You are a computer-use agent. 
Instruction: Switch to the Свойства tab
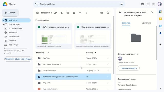pos(126,23)
